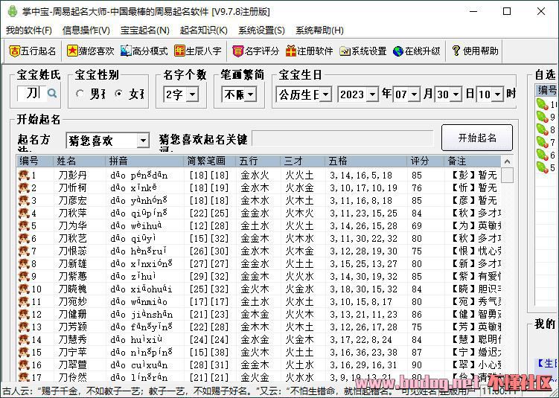559x398 pixels.
Task: Select the 男孩 gender radio button
Action: click(81, 94)
